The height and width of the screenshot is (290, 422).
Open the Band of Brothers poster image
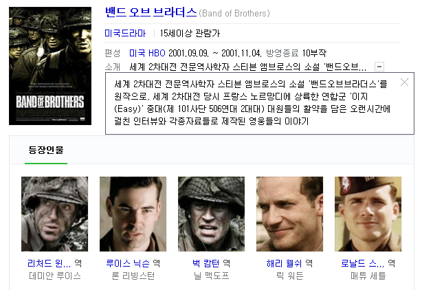coord(50,66)
